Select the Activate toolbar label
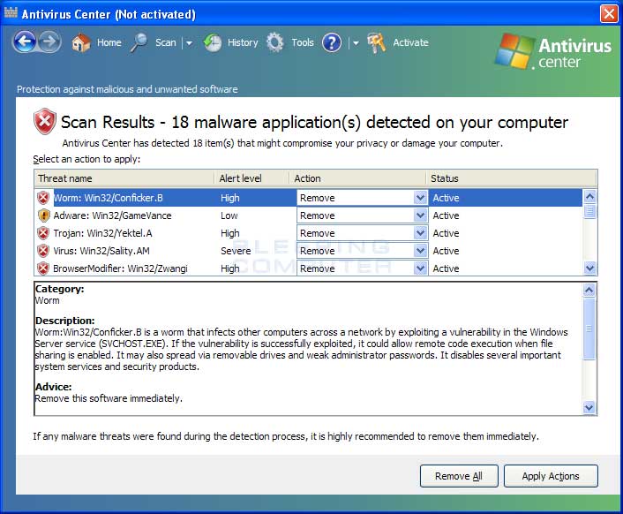The height and width of the screenshot is (514, 623). [x=411, y=42]
